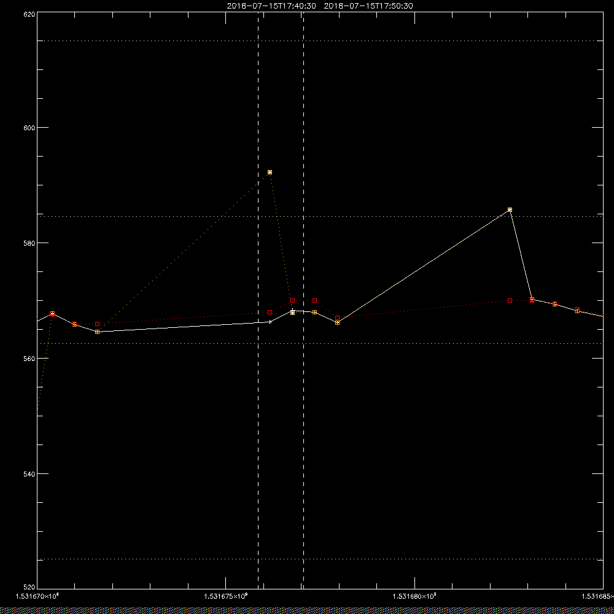Click the end timestamp 2018-07-15T17:50:30 in title
The height and width of the screenshot is (614, 614).
[x=368, y=6]
